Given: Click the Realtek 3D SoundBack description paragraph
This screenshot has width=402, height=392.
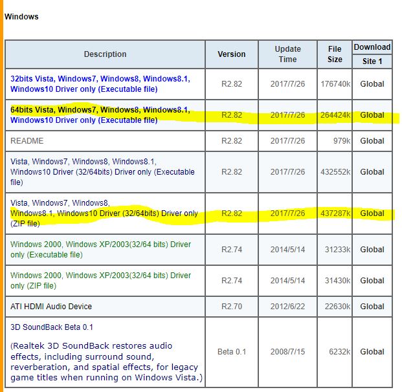Looking at the screenshot, I should [x=106, y=361].
